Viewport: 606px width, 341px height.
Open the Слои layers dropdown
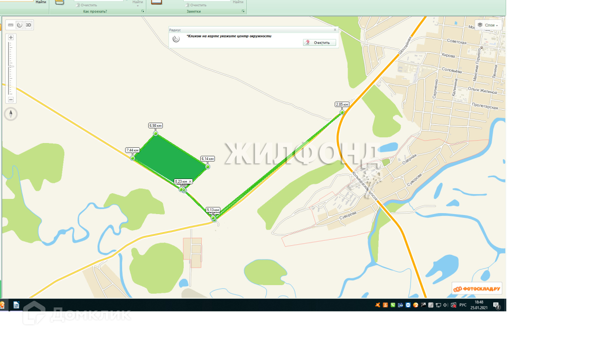pos(488,25)
